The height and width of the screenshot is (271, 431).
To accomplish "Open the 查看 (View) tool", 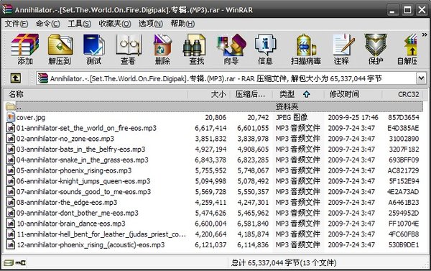I will coord(128,49).
